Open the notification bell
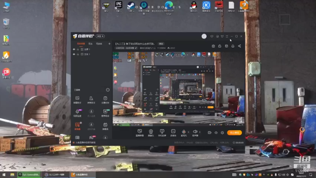Screen dimensions: 316x178 pyautogui.click(x=233, y=46)
